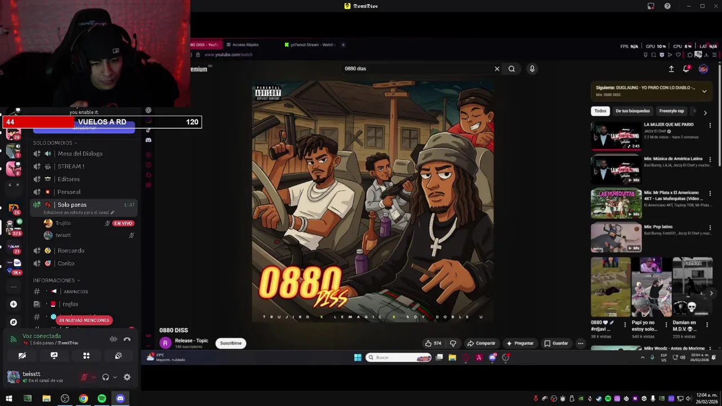The width and height of the screenshot is (722, 406).
Task: Open options for 'Mix: Pop latino'
Action: click(x=710, y=227)
